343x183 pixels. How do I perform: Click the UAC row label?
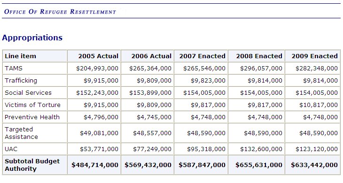(x=11, y=149)
